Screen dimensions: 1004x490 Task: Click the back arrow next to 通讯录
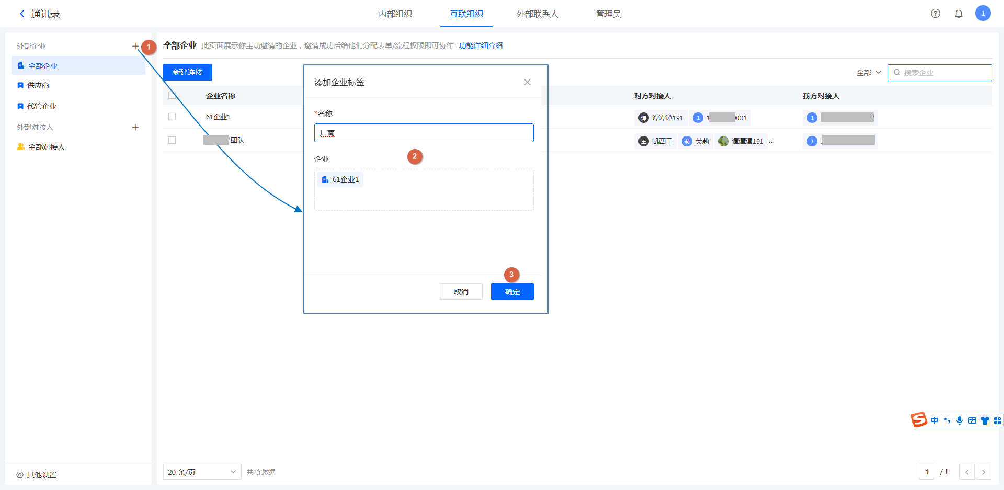tap(22, 14)
